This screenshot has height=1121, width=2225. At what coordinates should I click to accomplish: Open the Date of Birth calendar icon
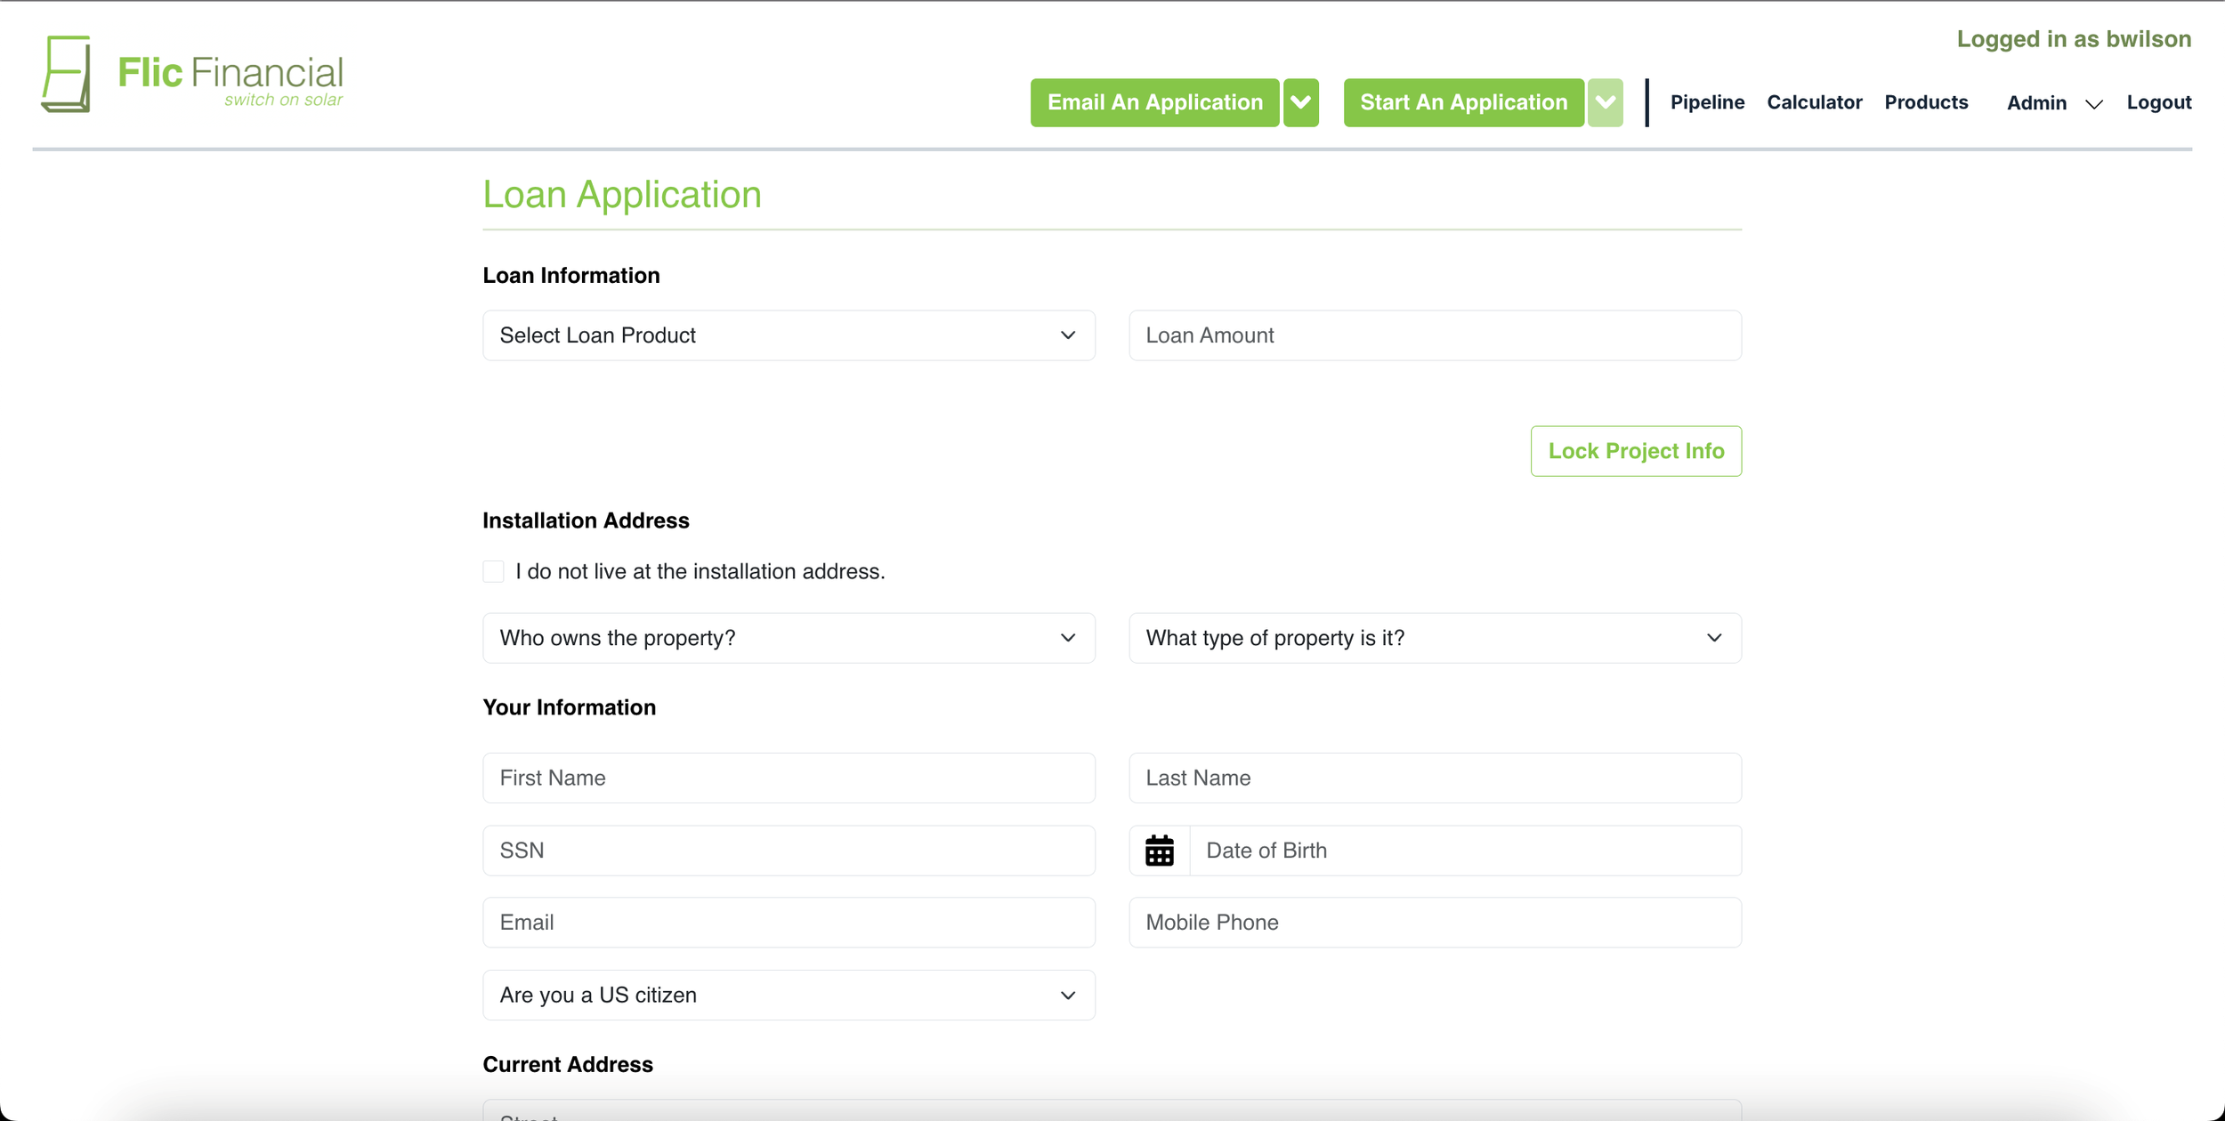(x=1159, y=851)
